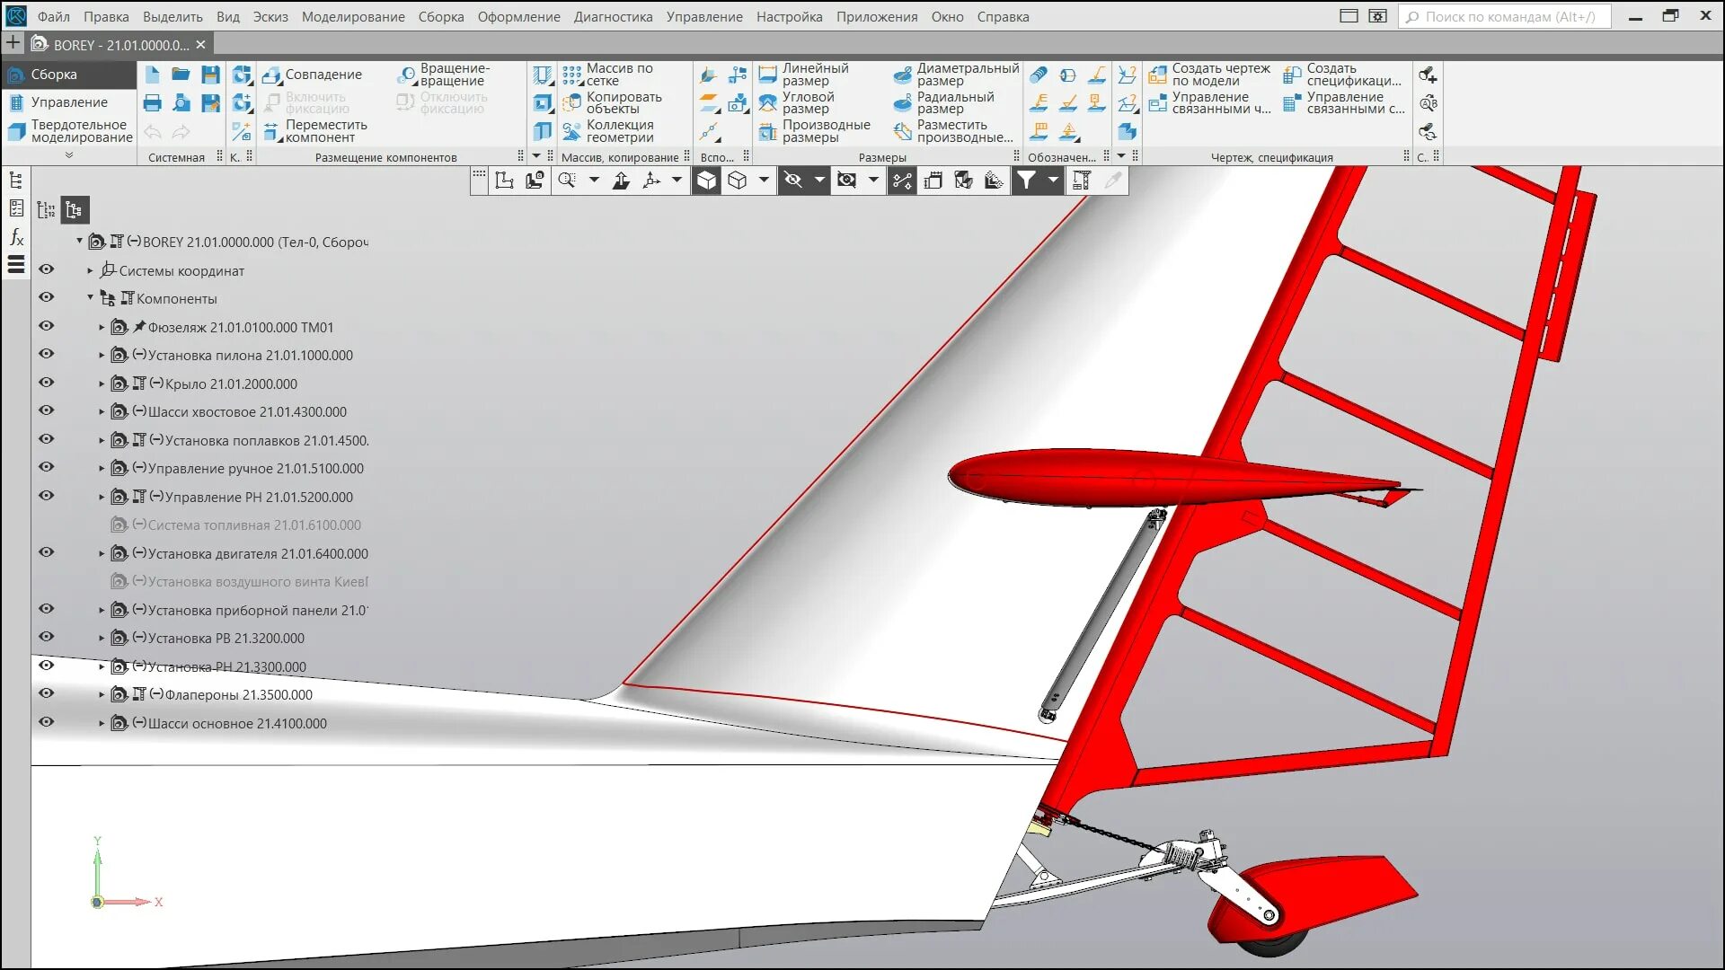Toggle visibility of Шасси основное component
This screenshot has width=1725, height=970.
[x=47, y=722]
